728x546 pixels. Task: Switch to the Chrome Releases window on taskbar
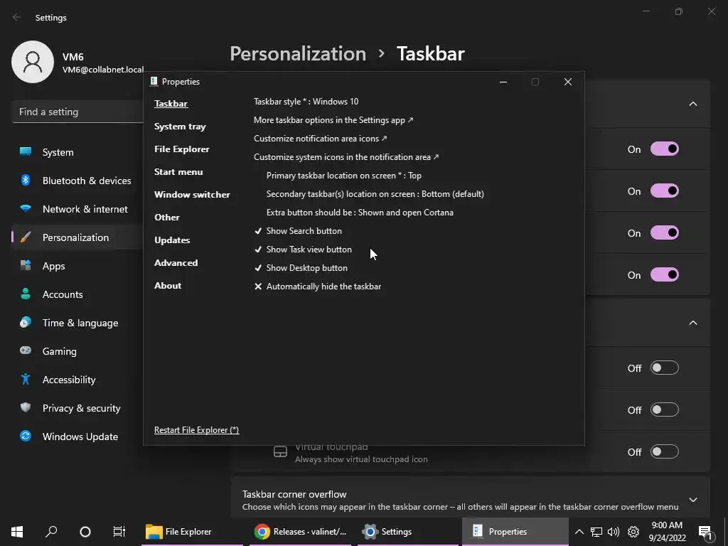(x=301, y=532)
